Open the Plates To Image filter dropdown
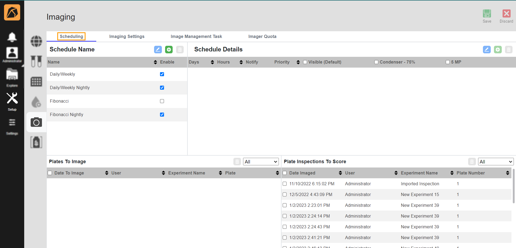516x248 pixels. coord(261,162)
